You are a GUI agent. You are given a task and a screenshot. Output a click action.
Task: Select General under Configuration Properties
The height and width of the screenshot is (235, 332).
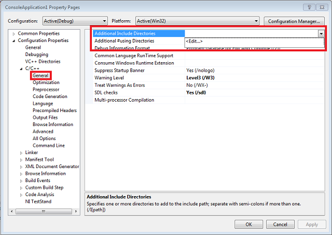click(33, 47)
